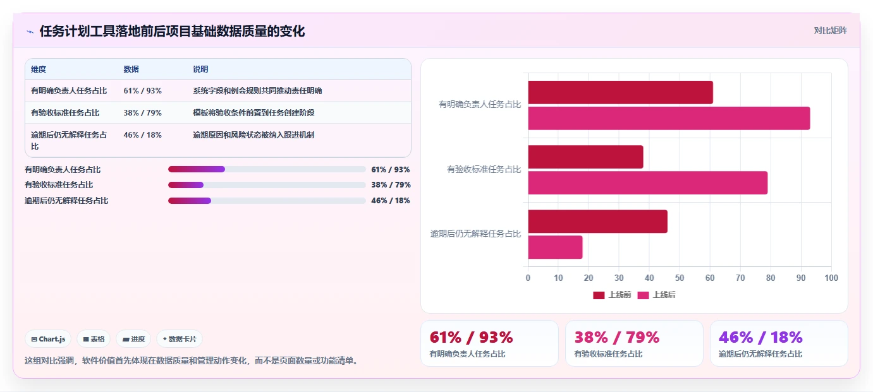The width and height of the screenshot is (873, 392).
Task: Click description 逾期原因和风险状态被纳入跟进机制
Action: click(253, 135)
